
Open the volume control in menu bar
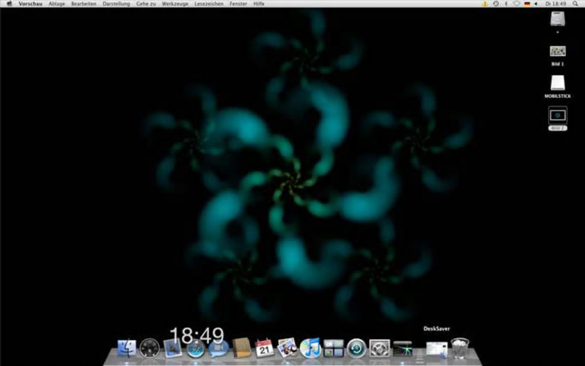(536, 4)
